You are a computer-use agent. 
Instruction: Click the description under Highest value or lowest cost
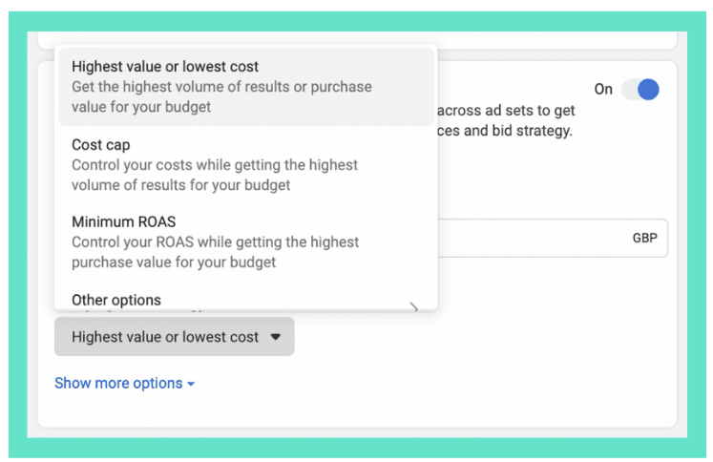click(221, 96)
